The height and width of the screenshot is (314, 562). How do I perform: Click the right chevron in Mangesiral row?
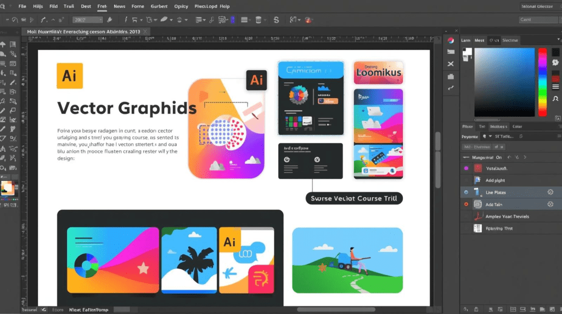click(x=525, y=157)
